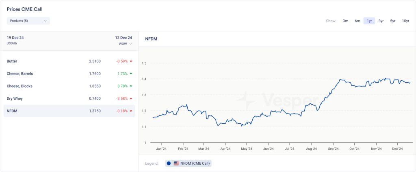Switch to 5yr view
This screenshot has height=172, width=416.
point(393,21)
